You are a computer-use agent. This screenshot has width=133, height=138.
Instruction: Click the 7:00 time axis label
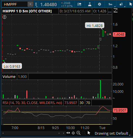(15, 128)
